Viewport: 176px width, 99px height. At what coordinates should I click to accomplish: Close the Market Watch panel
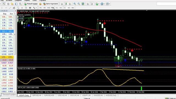coord(15,11)
